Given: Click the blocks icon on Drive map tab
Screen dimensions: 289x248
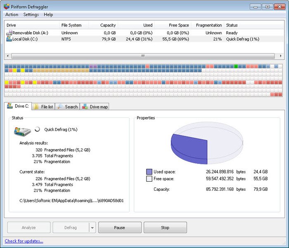Looking at the screenshot, I should tap(85, 107).
